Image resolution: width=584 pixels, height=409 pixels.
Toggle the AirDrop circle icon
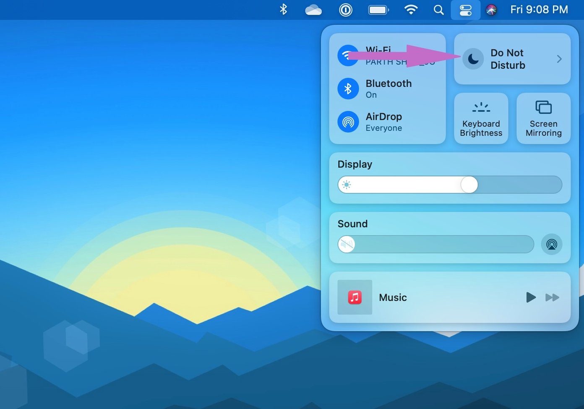click(348, 122)
